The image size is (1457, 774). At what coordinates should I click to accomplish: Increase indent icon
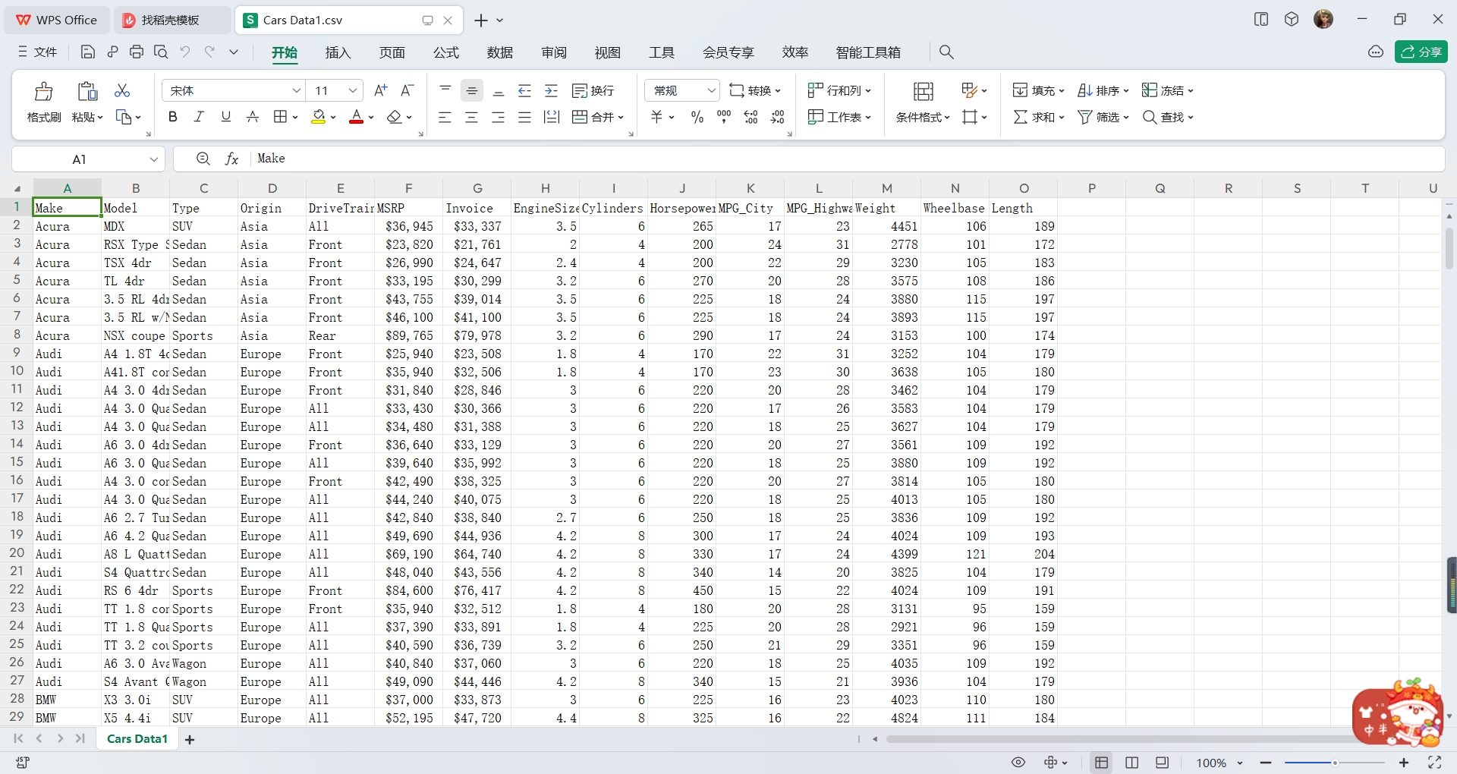[x=552, y=90]
